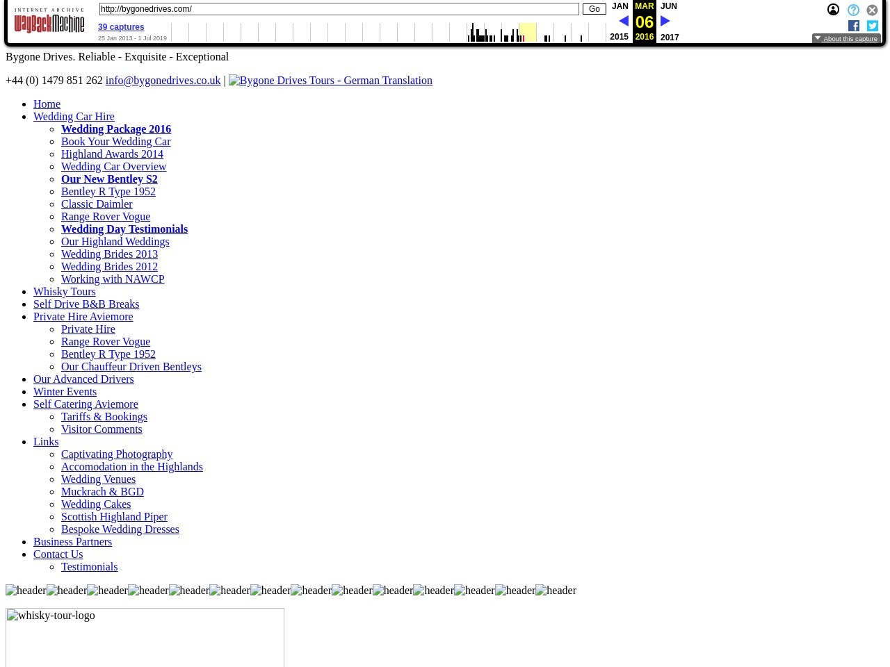Close the Wayback Machine toolbar

(872, 10)
